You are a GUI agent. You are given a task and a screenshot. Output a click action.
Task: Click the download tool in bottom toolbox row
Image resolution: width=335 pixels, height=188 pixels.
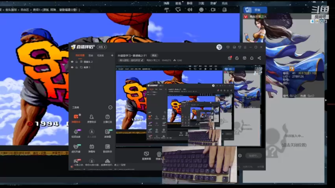pos(92,161)
